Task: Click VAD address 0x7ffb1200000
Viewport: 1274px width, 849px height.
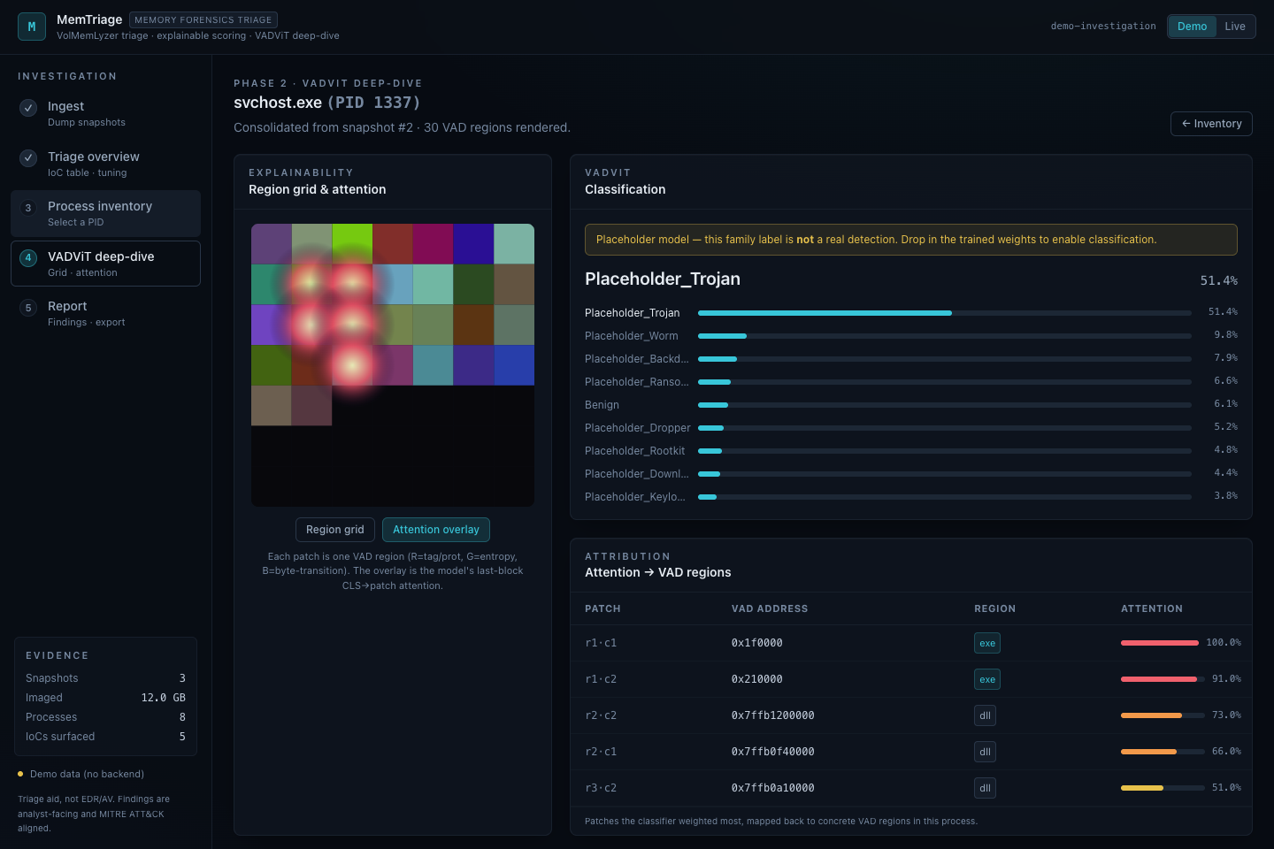Action: pos(772,715)
